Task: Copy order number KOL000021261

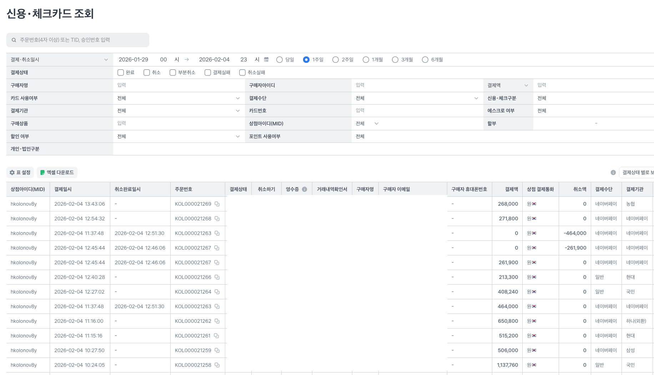Action: click(216, 336)
